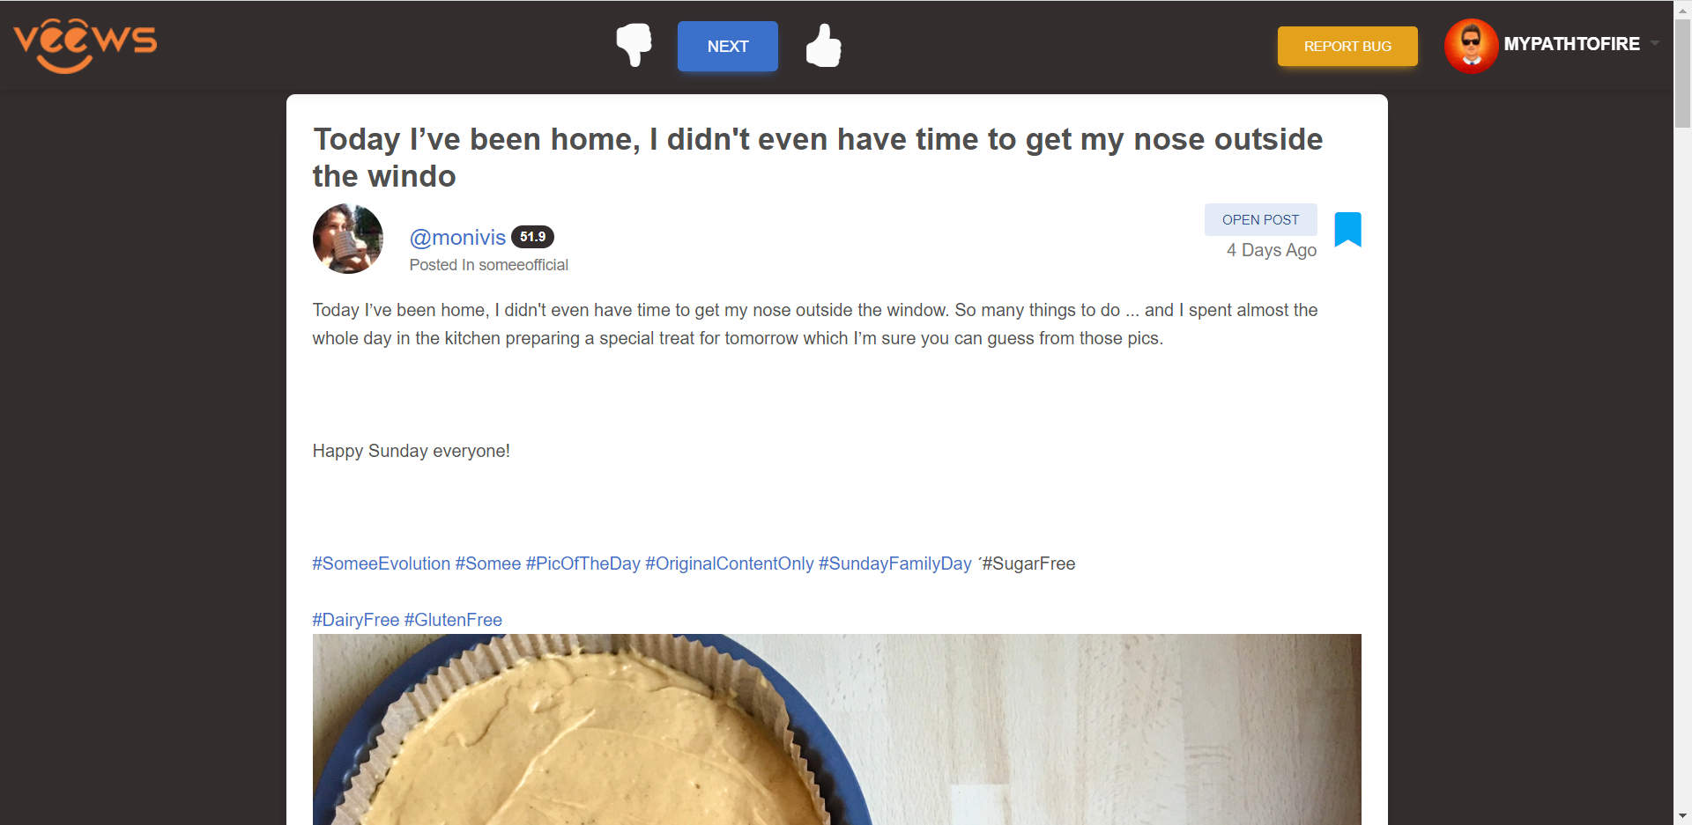Toggle the blue bookmark icon
Image resolution: width=1692 pixels, height=825 pixels.
(1347, 230)
